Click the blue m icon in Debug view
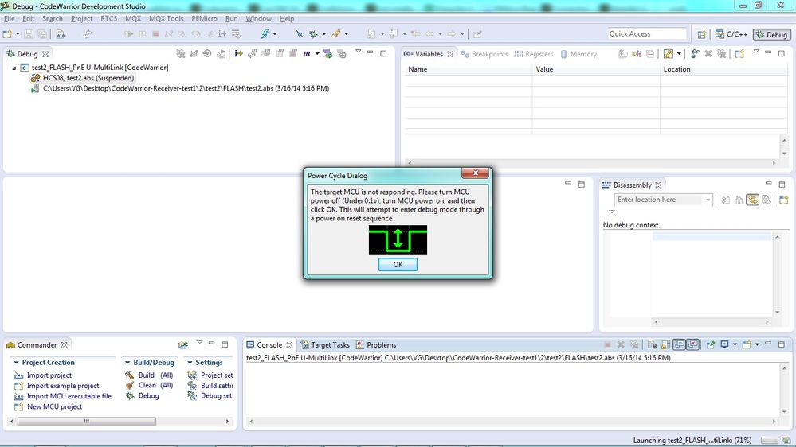This screenshot has height=447, width=796. click(307, 54)
